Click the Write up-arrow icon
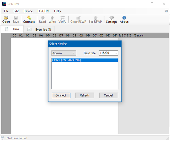 [52, 18]
